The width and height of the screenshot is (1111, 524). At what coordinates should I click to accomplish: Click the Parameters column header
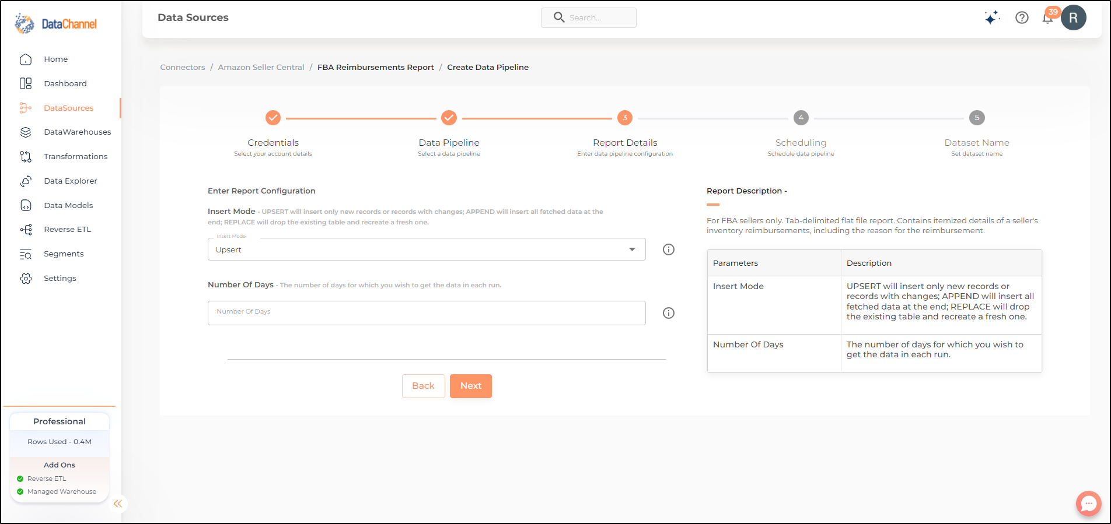(774, 263)
